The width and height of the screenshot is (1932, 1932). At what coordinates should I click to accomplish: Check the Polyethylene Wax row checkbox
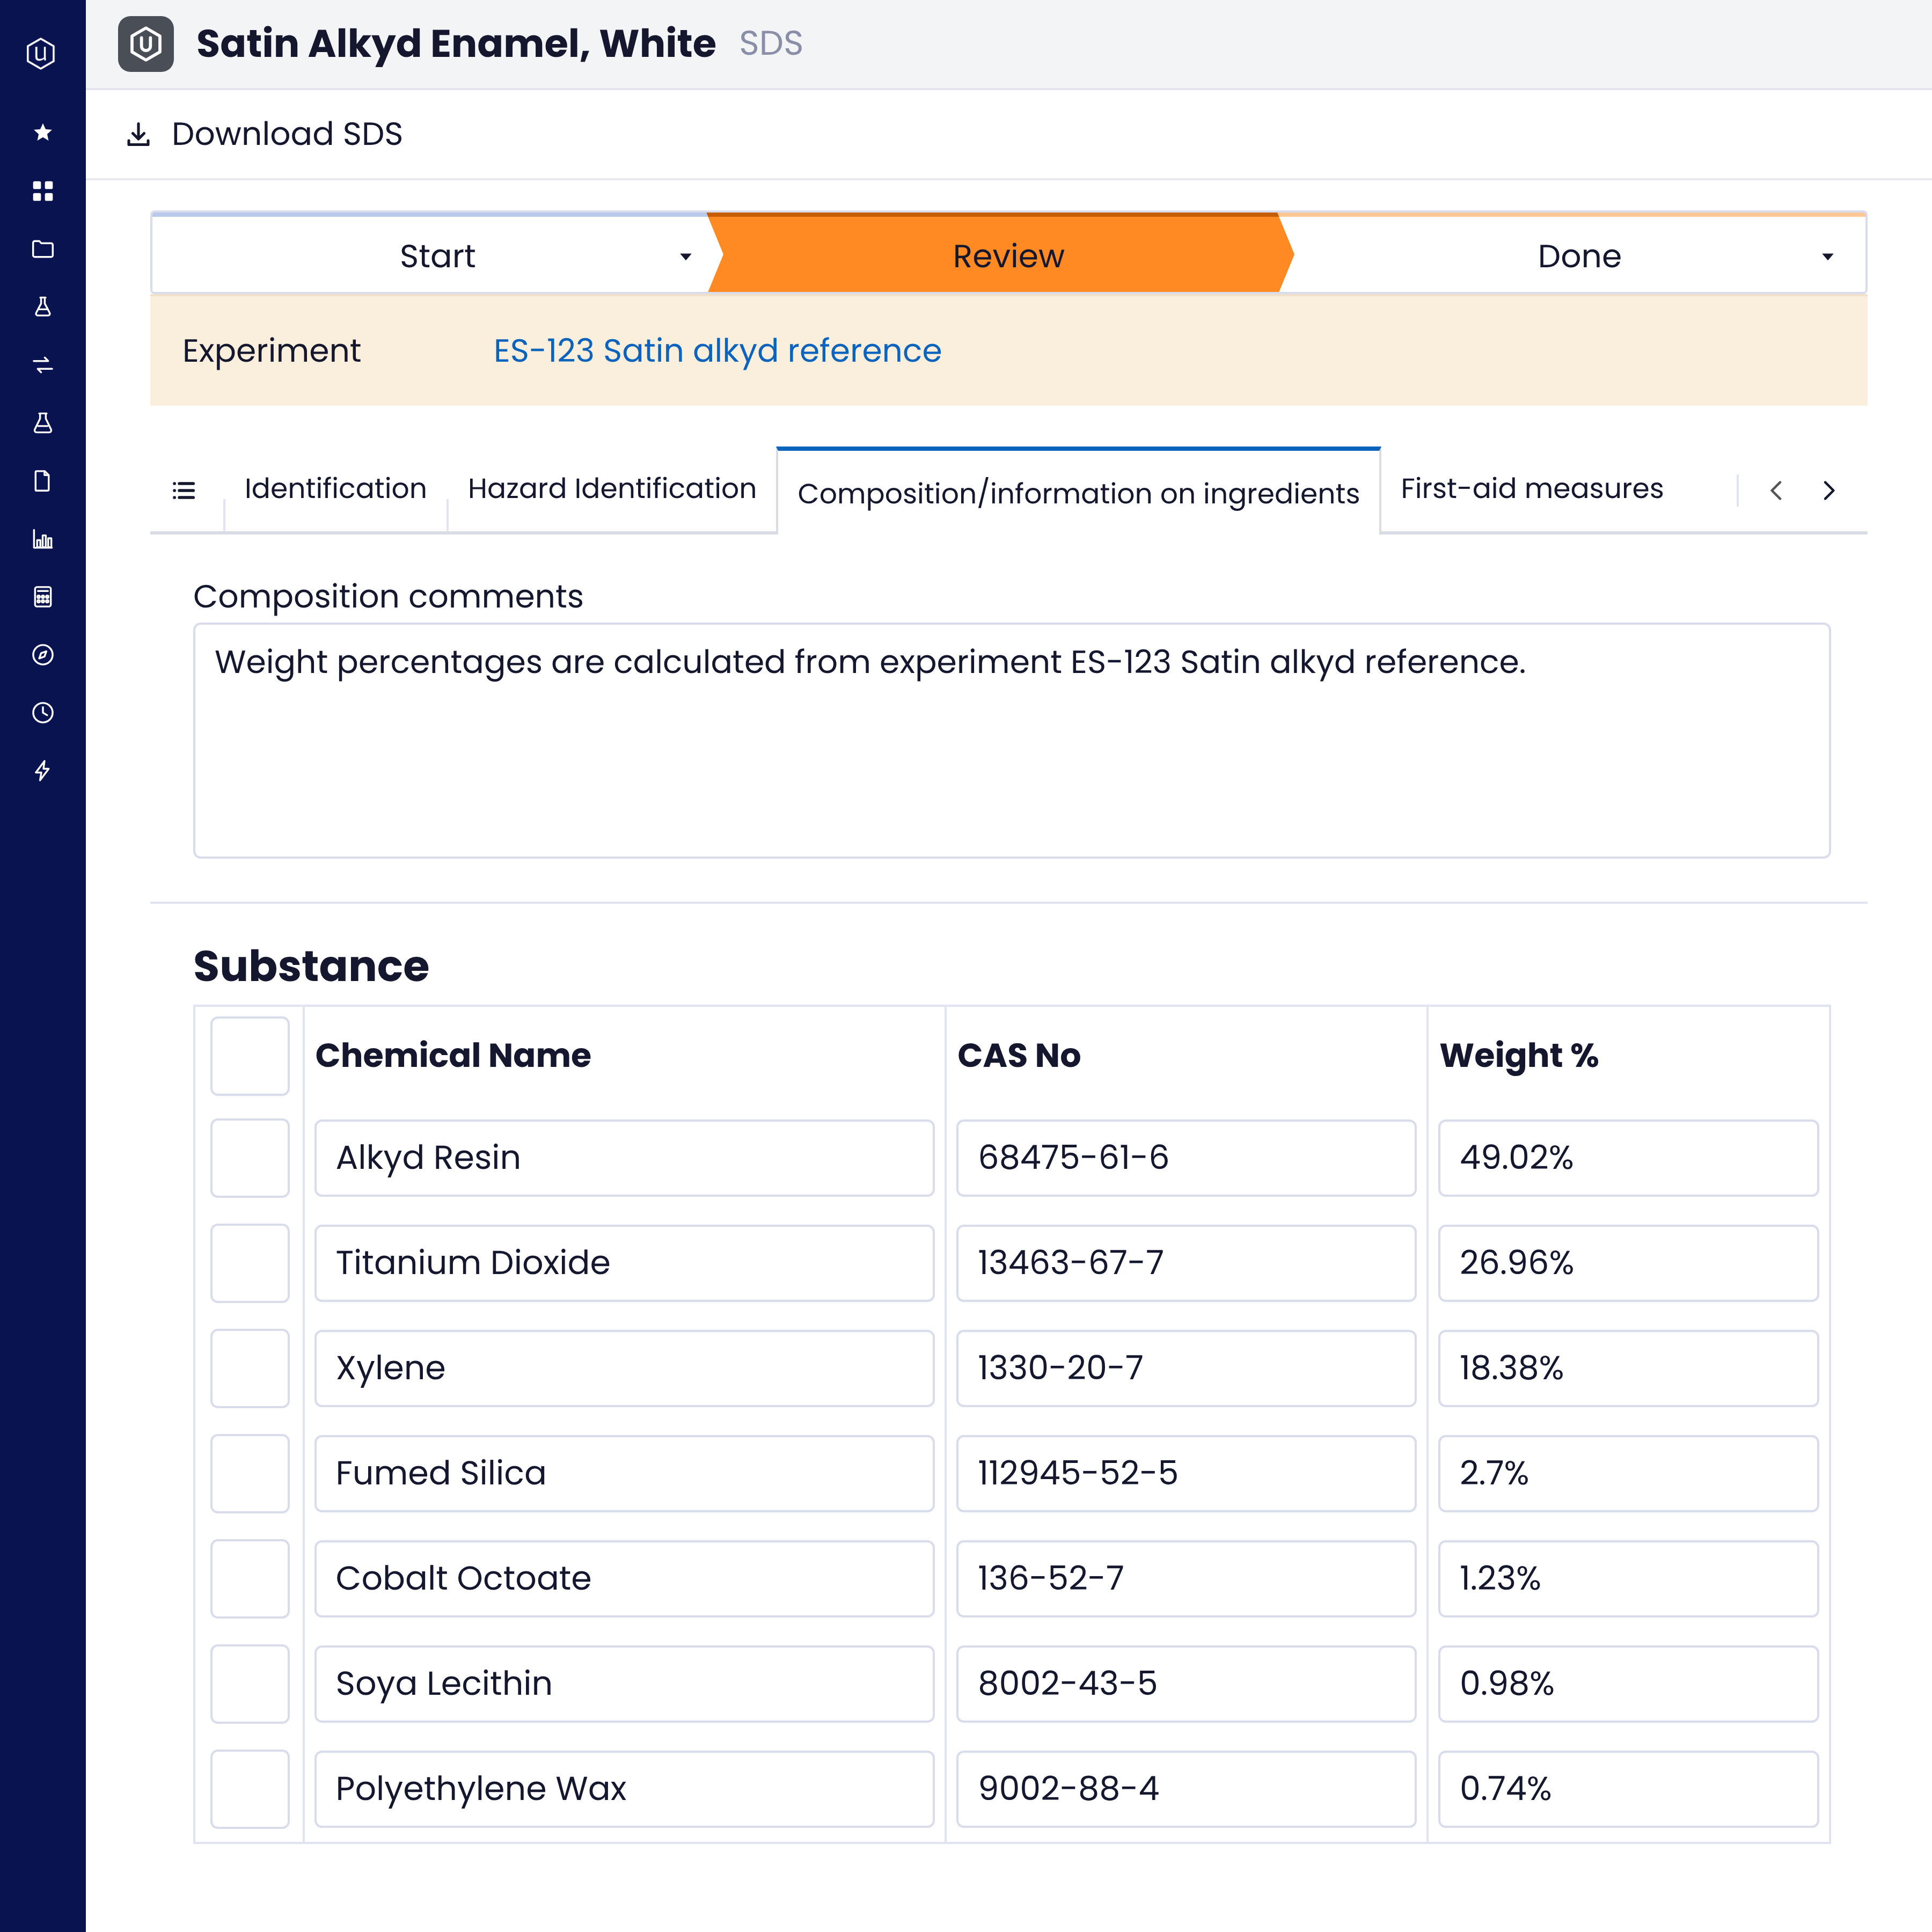[x=250, y=1789]
